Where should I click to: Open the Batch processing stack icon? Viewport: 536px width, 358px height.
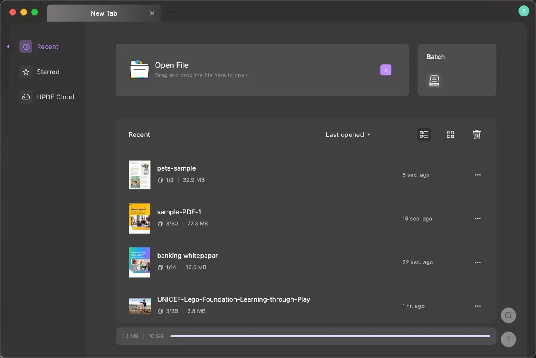pyautogui.click(x=434, y=80)
